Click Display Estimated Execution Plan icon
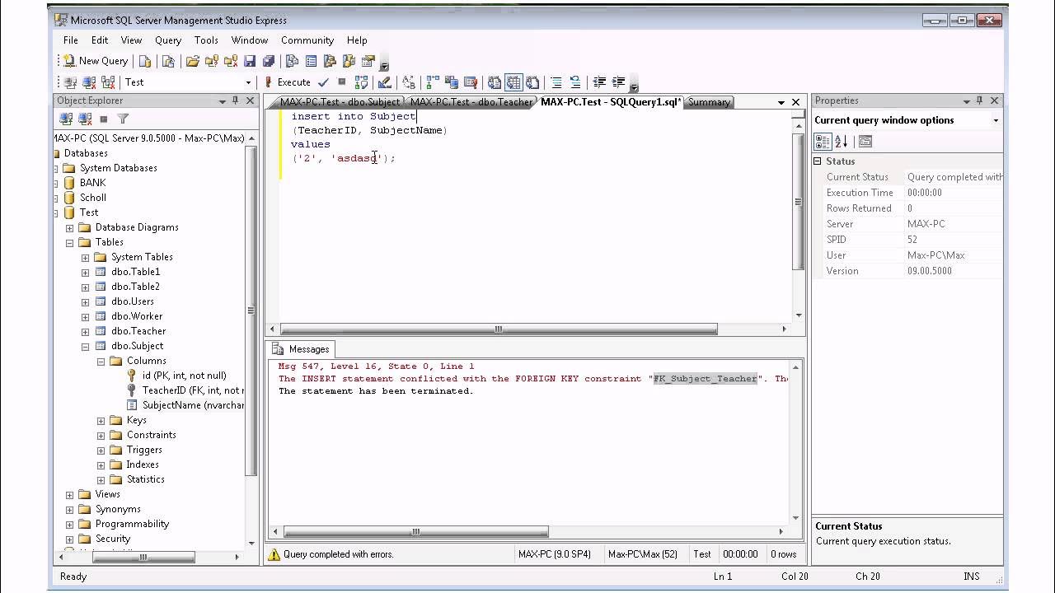 [x=361, y=82]
